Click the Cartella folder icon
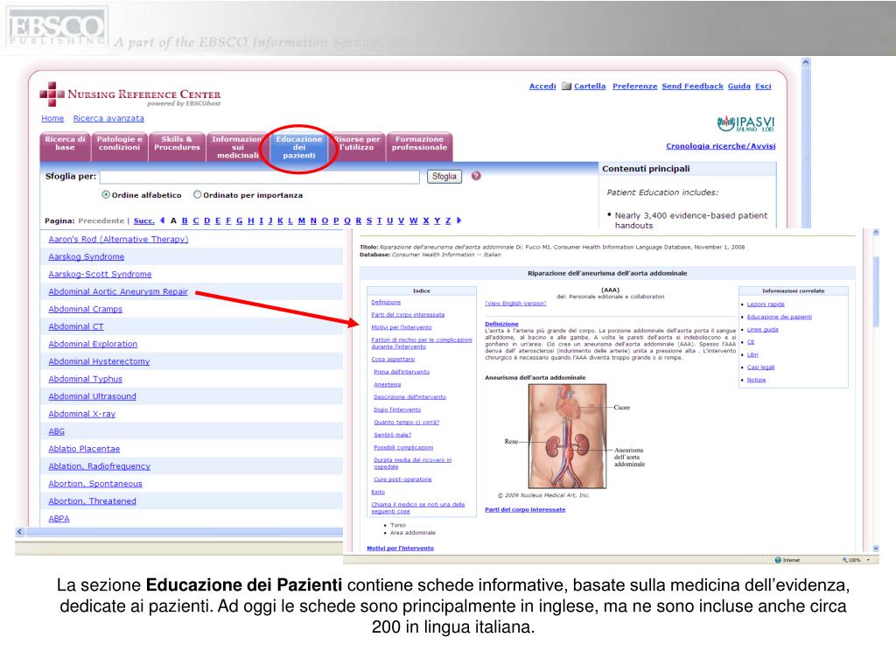Viewport: 896px width, 672px height. [566, 87]
